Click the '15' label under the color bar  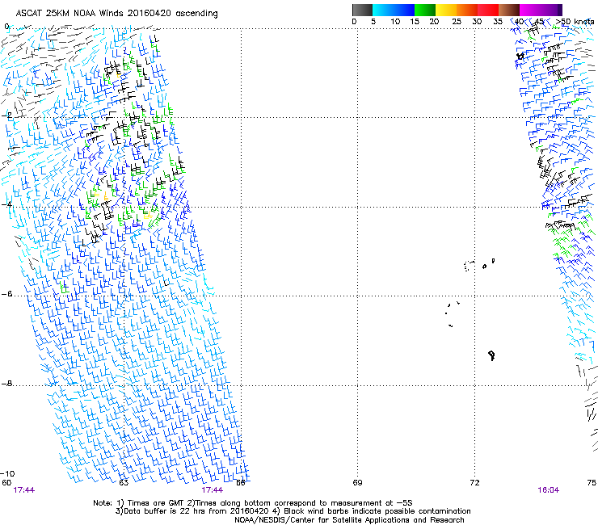click(415, 22)
